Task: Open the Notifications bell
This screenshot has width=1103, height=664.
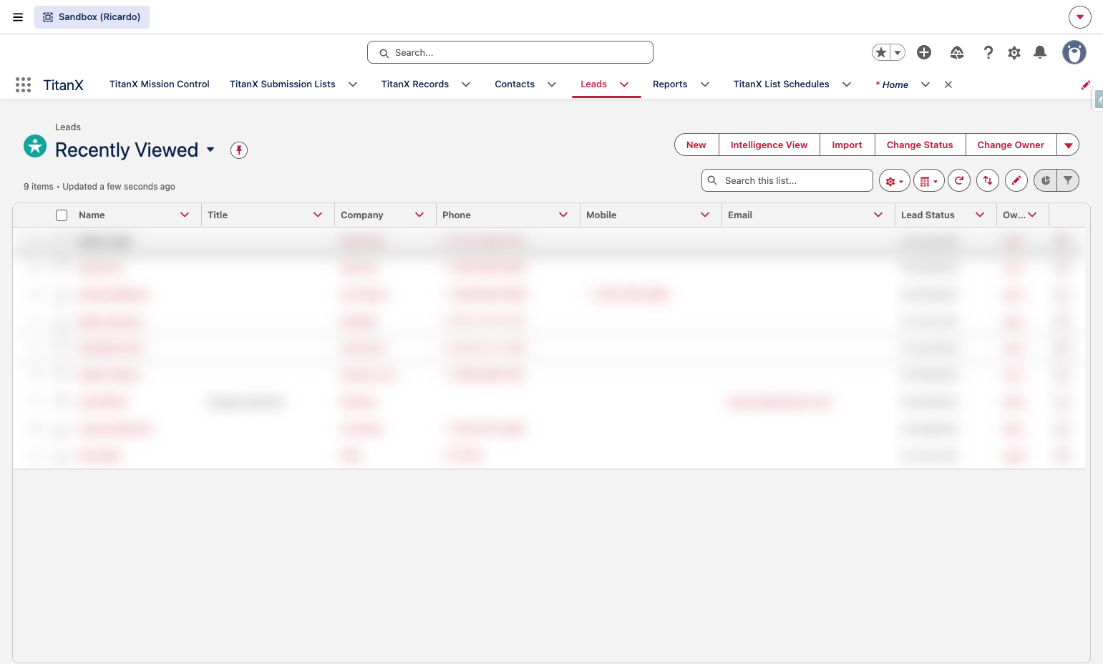Action: pyautogui.click(x=1040, y=52)
